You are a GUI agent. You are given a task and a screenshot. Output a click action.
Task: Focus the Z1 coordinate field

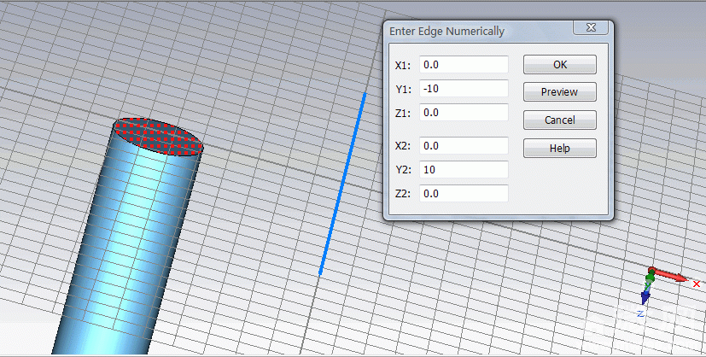[464, 112]
